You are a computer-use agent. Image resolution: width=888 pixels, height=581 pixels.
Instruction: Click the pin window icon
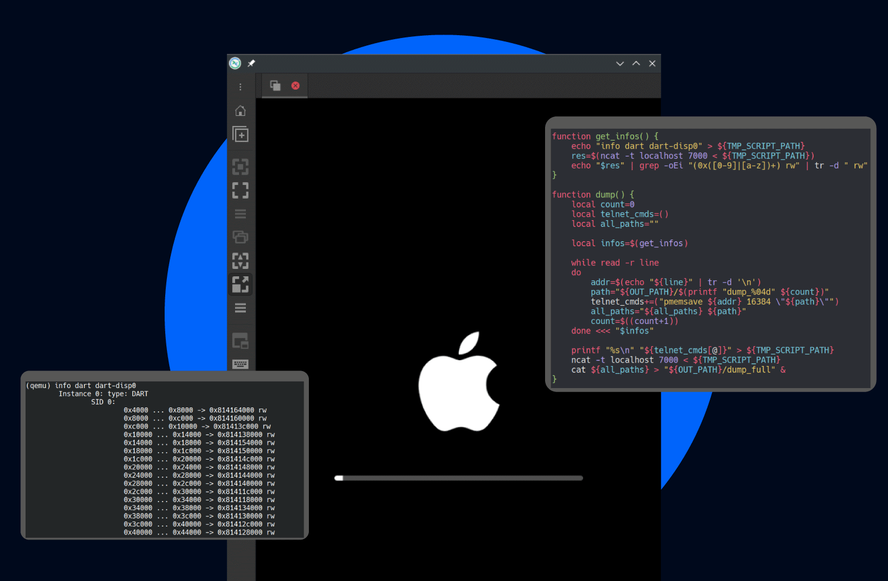(252, 64)
